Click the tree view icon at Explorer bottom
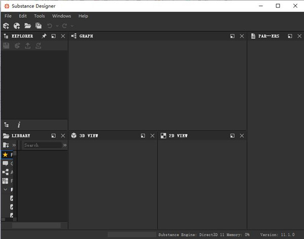The height and width of the screenshot is (239, 304). [6, 125]
